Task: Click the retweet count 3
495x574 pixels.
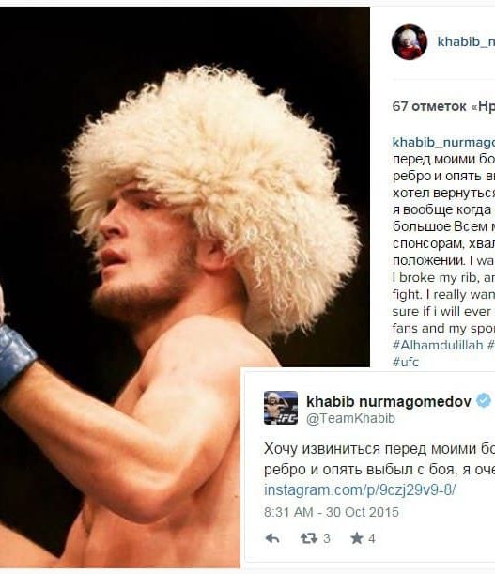Action: click(327, 538)
